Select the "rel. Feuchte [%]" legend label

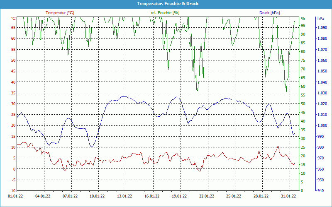click(165, 13)
